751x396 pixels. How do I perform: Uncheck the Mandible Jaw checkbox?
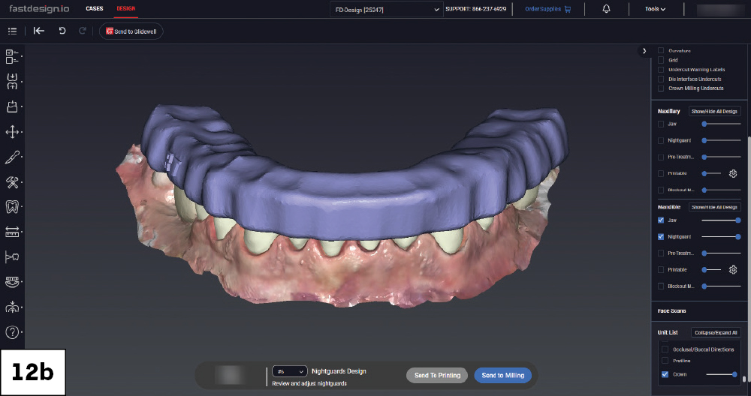pos(661,220)
